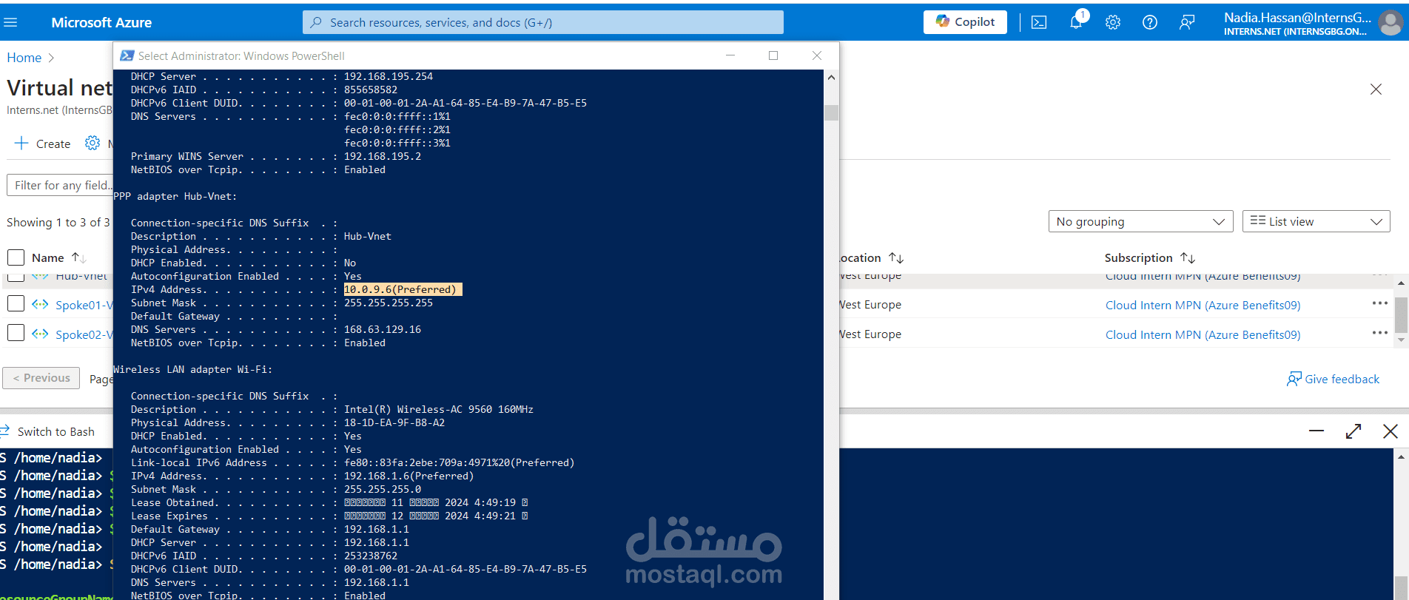
Task: Open Cloud Shell from the top bar
Action: tap(1039, 22)
